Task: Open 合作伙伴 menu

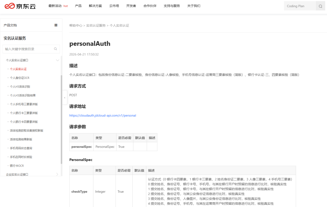Action: (x=150, y=6)
